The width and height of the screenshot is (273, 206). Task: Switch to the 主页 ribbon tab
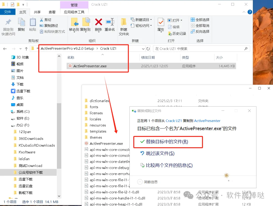click(x=22, y=12)
